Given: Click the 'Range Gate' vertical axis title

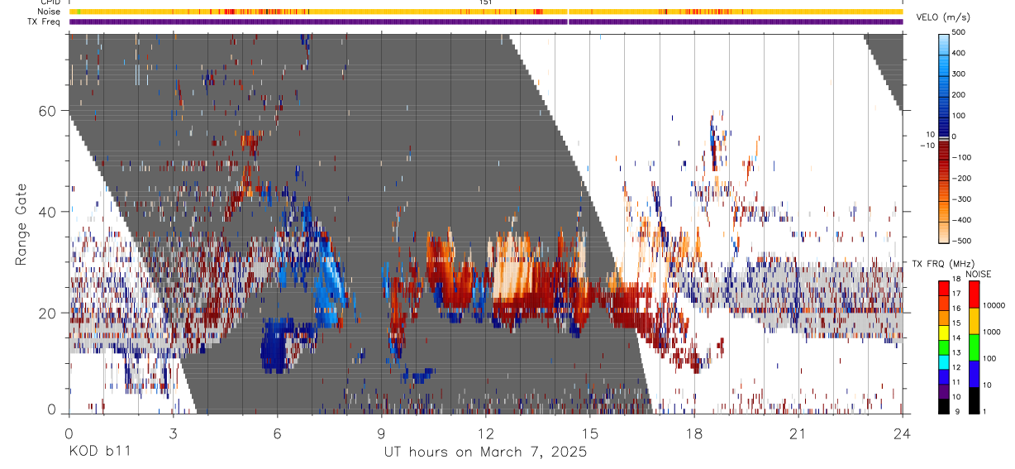Looking at the screenshot, I should point(21,224).
